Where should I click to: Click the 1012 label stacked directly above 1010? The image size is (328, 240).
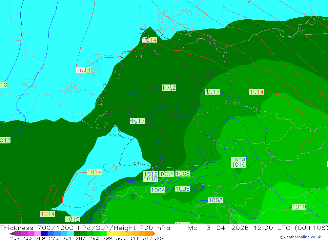(x=151, y=174)
